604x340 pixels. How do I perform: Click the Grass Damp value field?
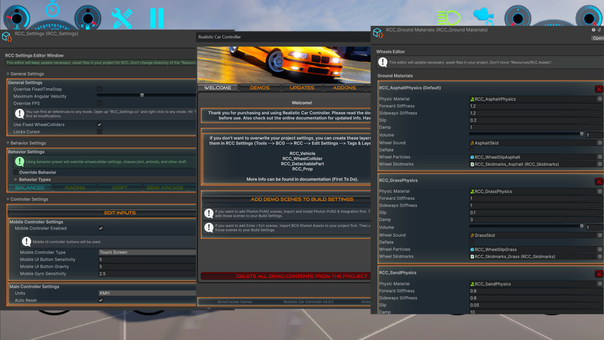point(536,220)
